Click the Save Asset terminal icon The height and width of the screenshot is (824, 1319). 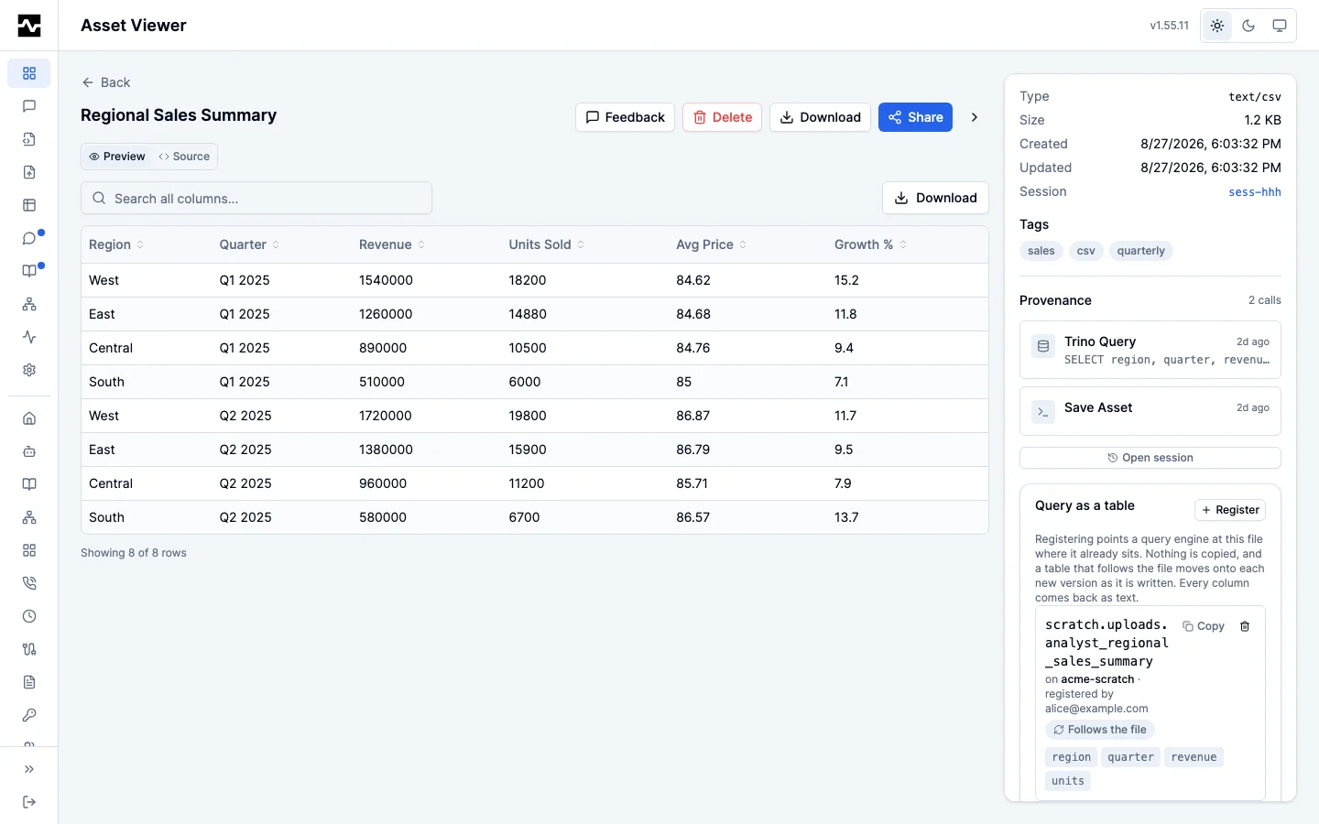(x=1043, y=412)
